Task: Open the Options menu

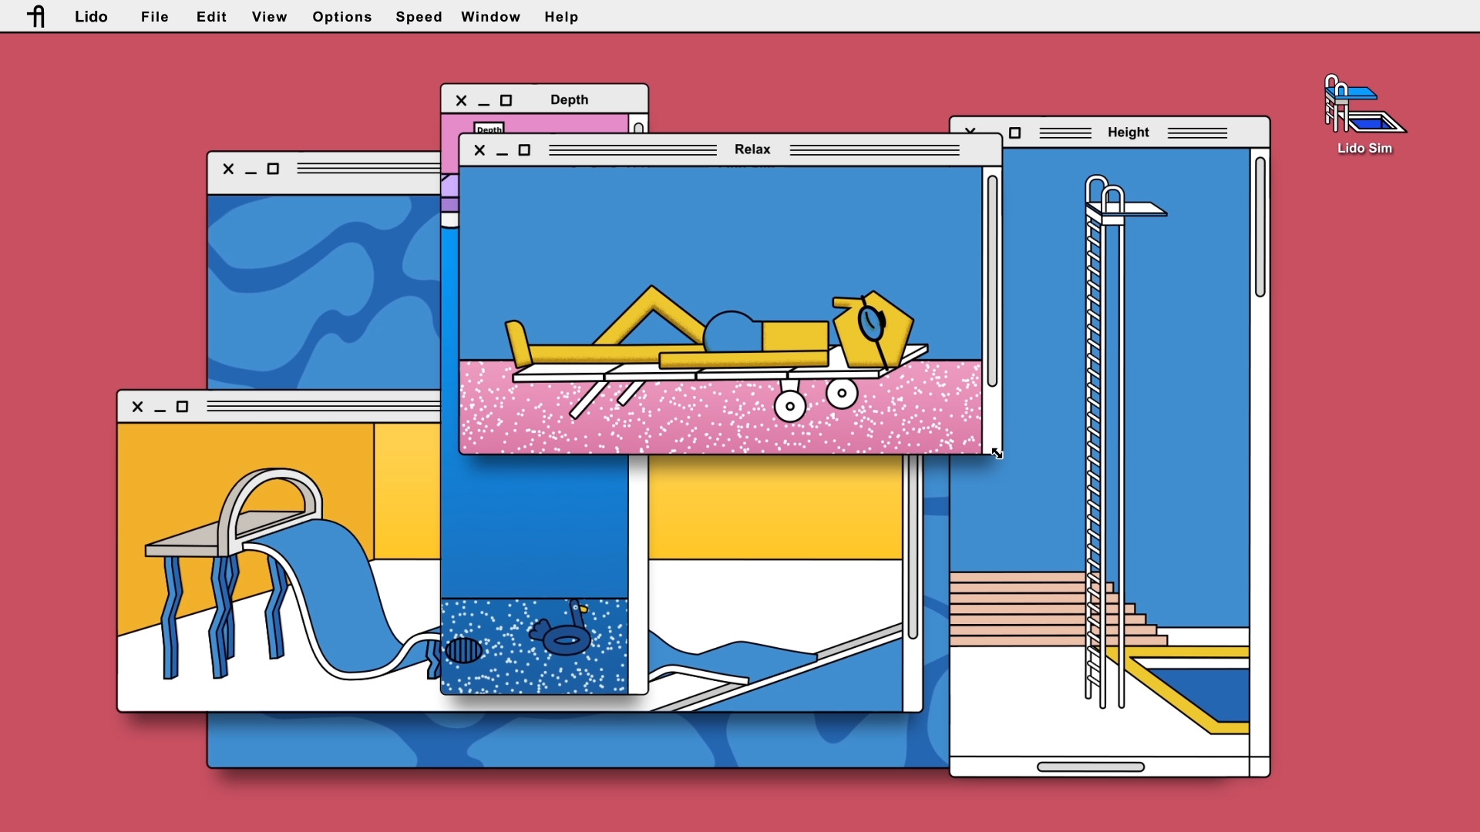Action: (x=341, y=16)
